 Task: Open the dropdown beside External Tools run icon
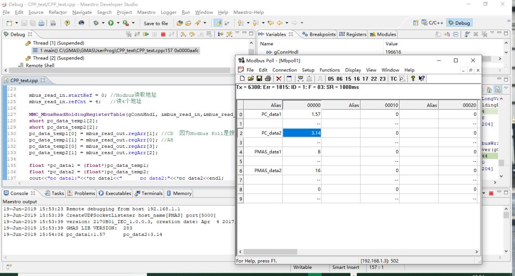click(x=133, y=23)
